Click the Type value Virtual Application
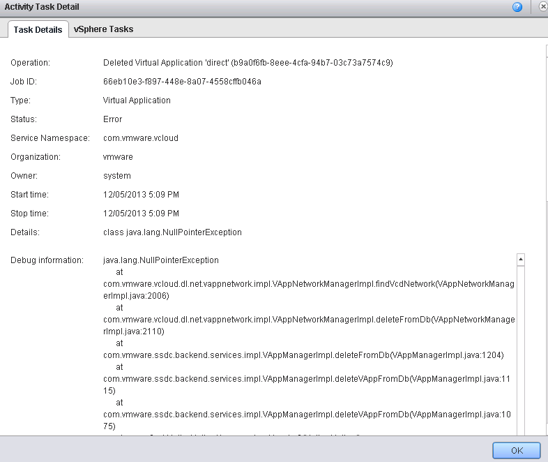This screenshot has height=462, width=548. tap(136, 100)
